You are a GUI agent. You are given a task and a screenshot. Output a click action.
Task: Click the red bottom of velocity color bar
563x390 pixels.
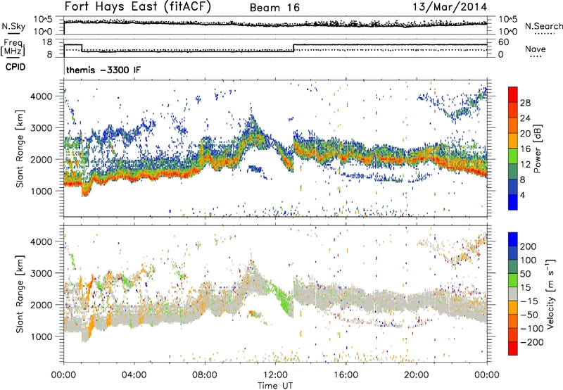(x=513, y=348)
